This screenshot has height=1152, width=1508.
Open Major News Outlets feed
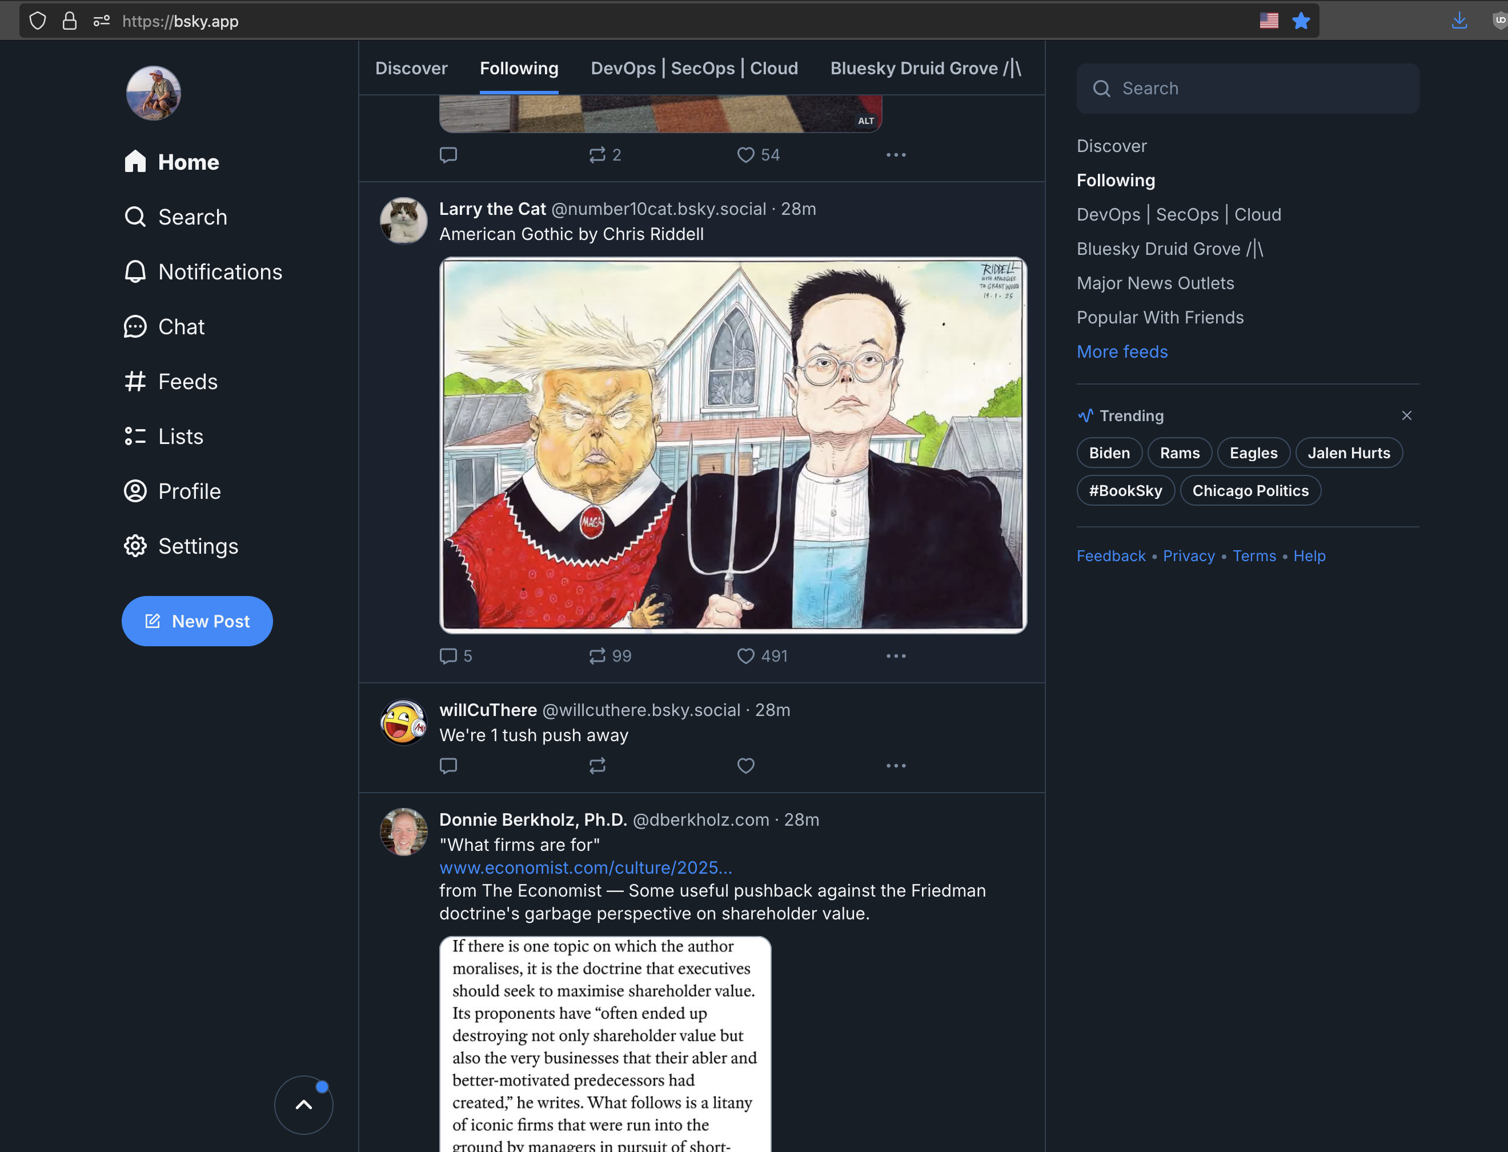pos(1155,283)
